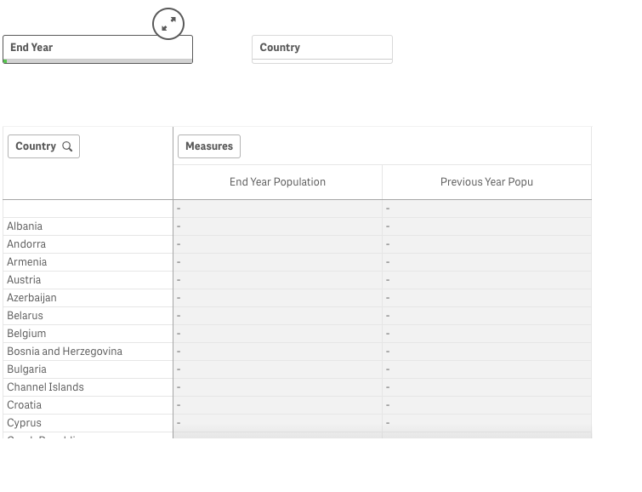Click the fullscreen expand arrows icon
The width and height of the screenshot is (642, 492).
[168, 24]
